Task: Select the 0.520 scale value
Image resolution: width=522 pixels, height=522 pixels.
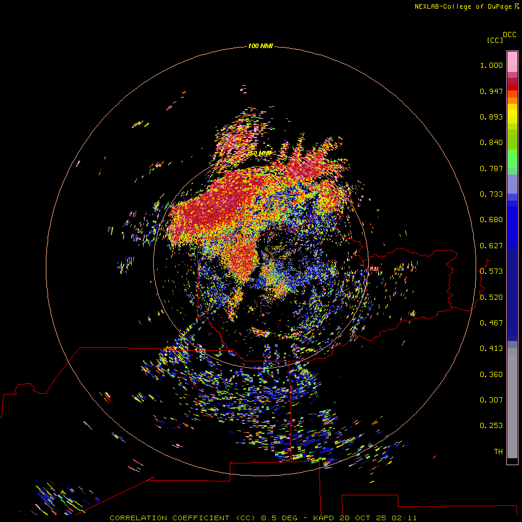Action: coord(491,298)
